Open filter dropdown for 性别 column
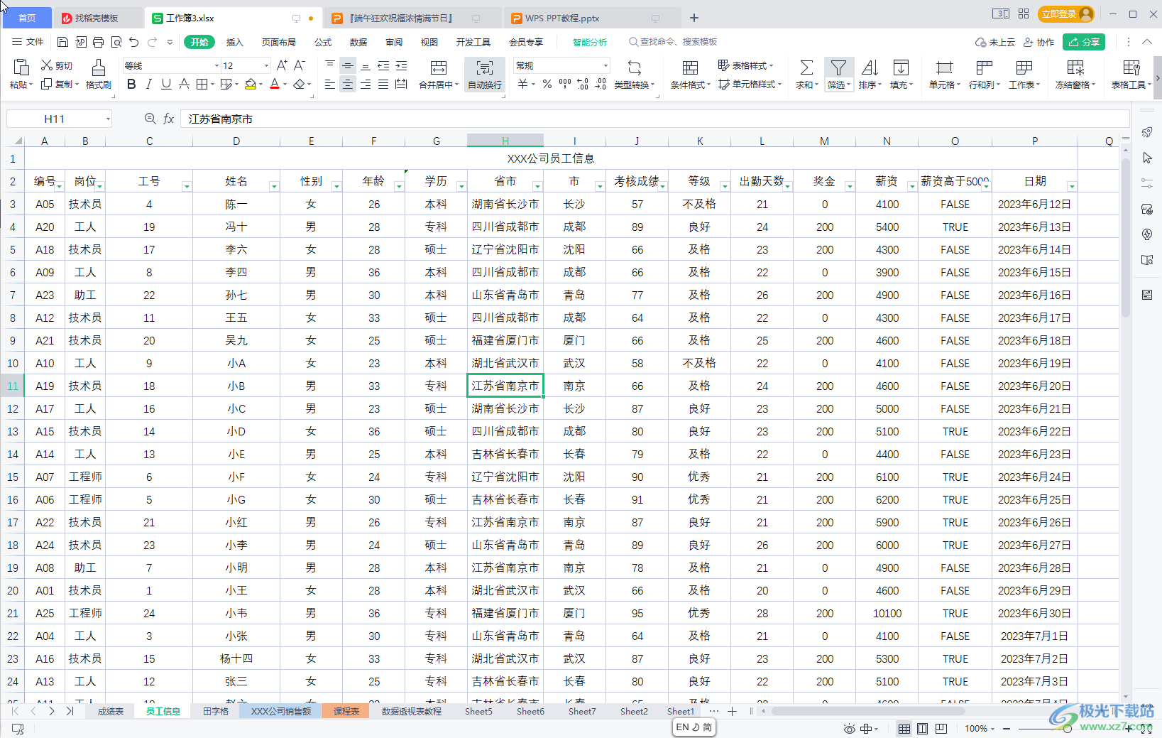The image size is (1162, 738). pos(336,186)
